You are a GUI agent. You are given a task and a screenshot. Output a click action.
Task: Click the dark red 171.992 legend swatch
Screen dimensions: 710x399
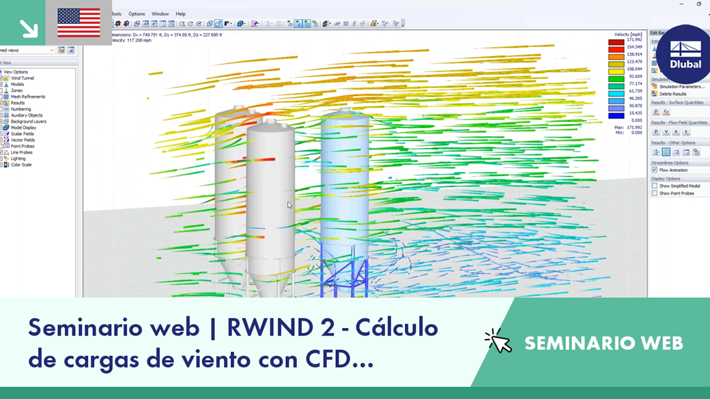tap(616, 42)
